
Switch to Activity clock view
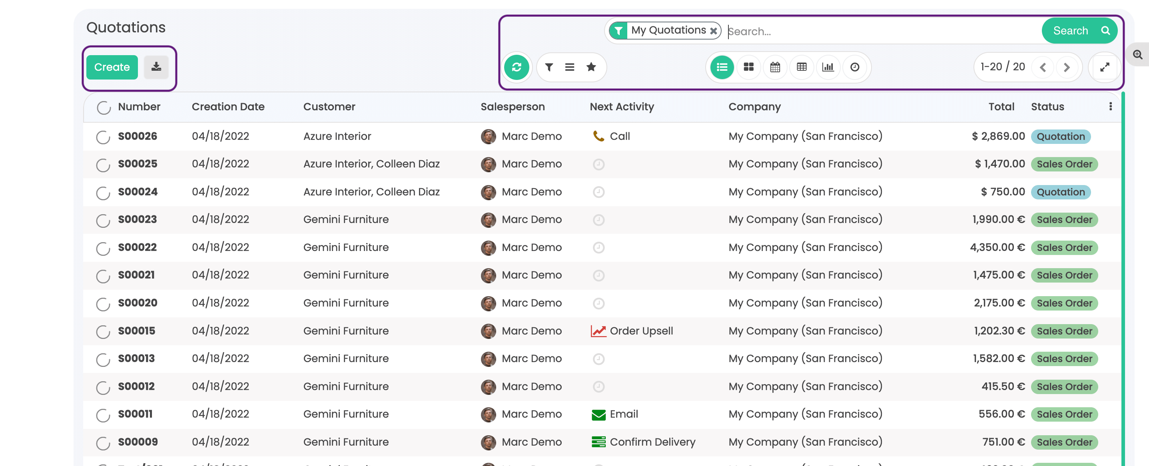[x=854, y=67]
